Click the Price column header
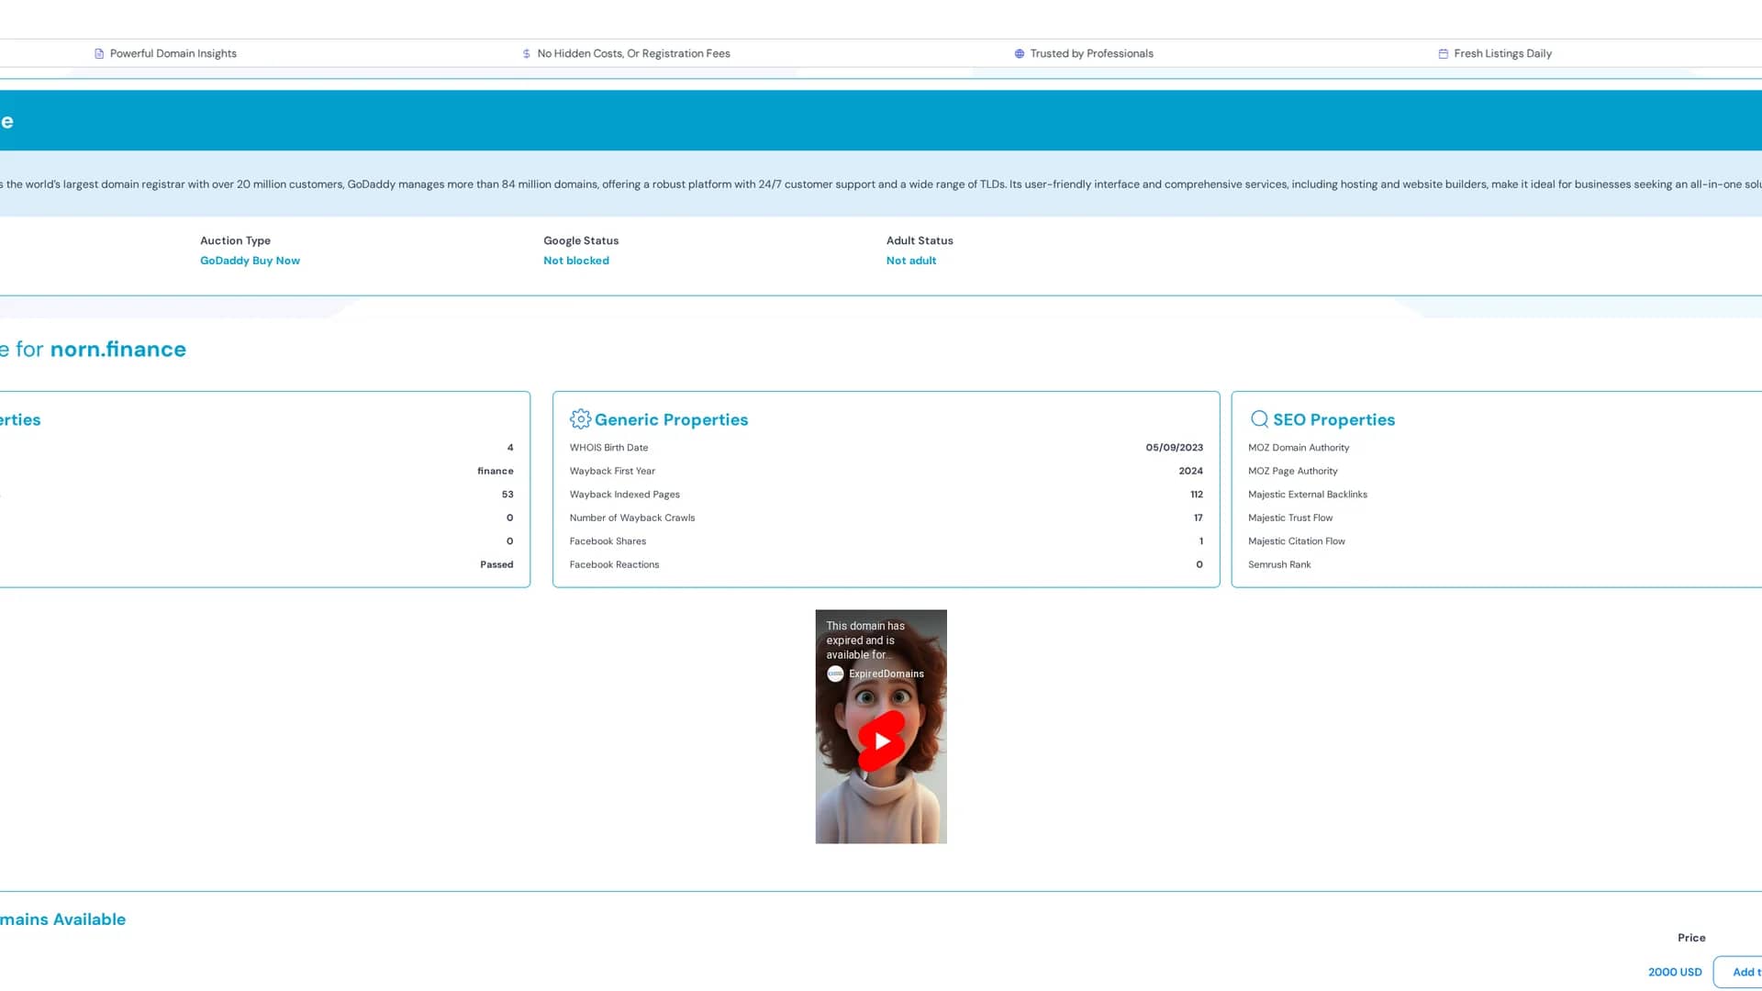Image resolution: width=1762 pixels, height=991 pixels. [x=1690, y=938]
